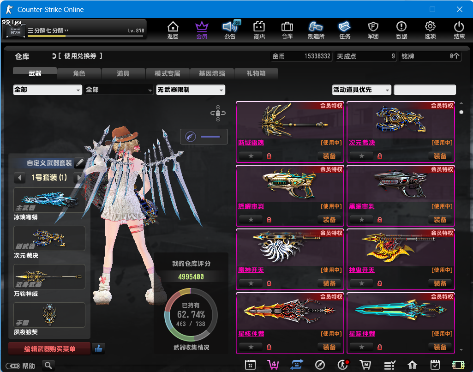Image resolution: width=473 pixels, height=372 pixels.
Task: Click the weapon preview slider bar
Action: (210, 137)
